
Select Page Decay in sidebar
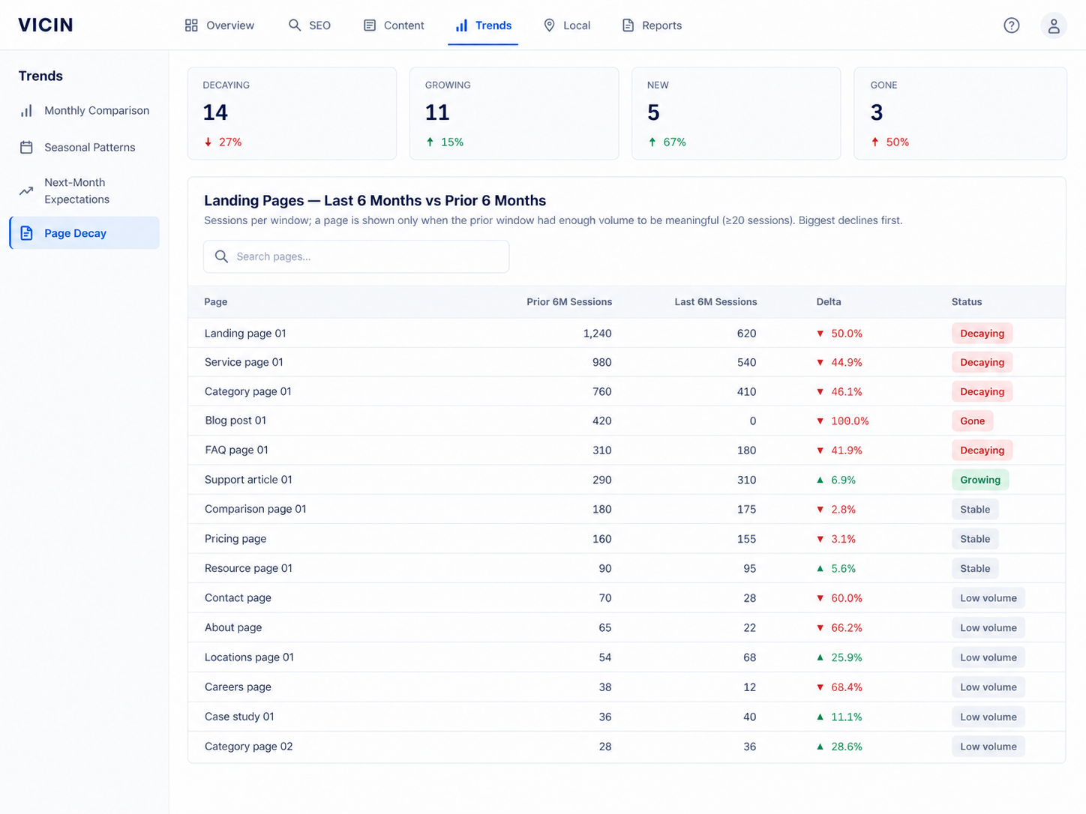[85, 233]
